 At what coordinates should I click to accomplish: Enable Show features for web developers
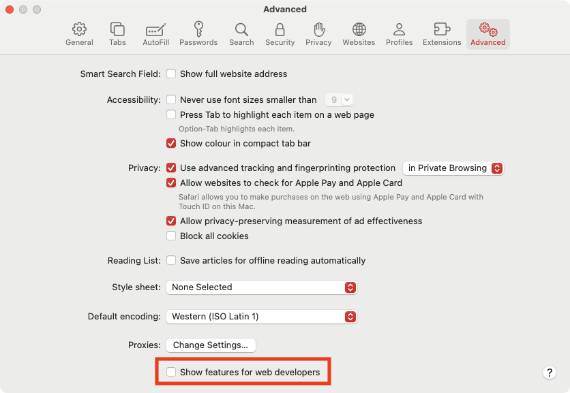171,372
